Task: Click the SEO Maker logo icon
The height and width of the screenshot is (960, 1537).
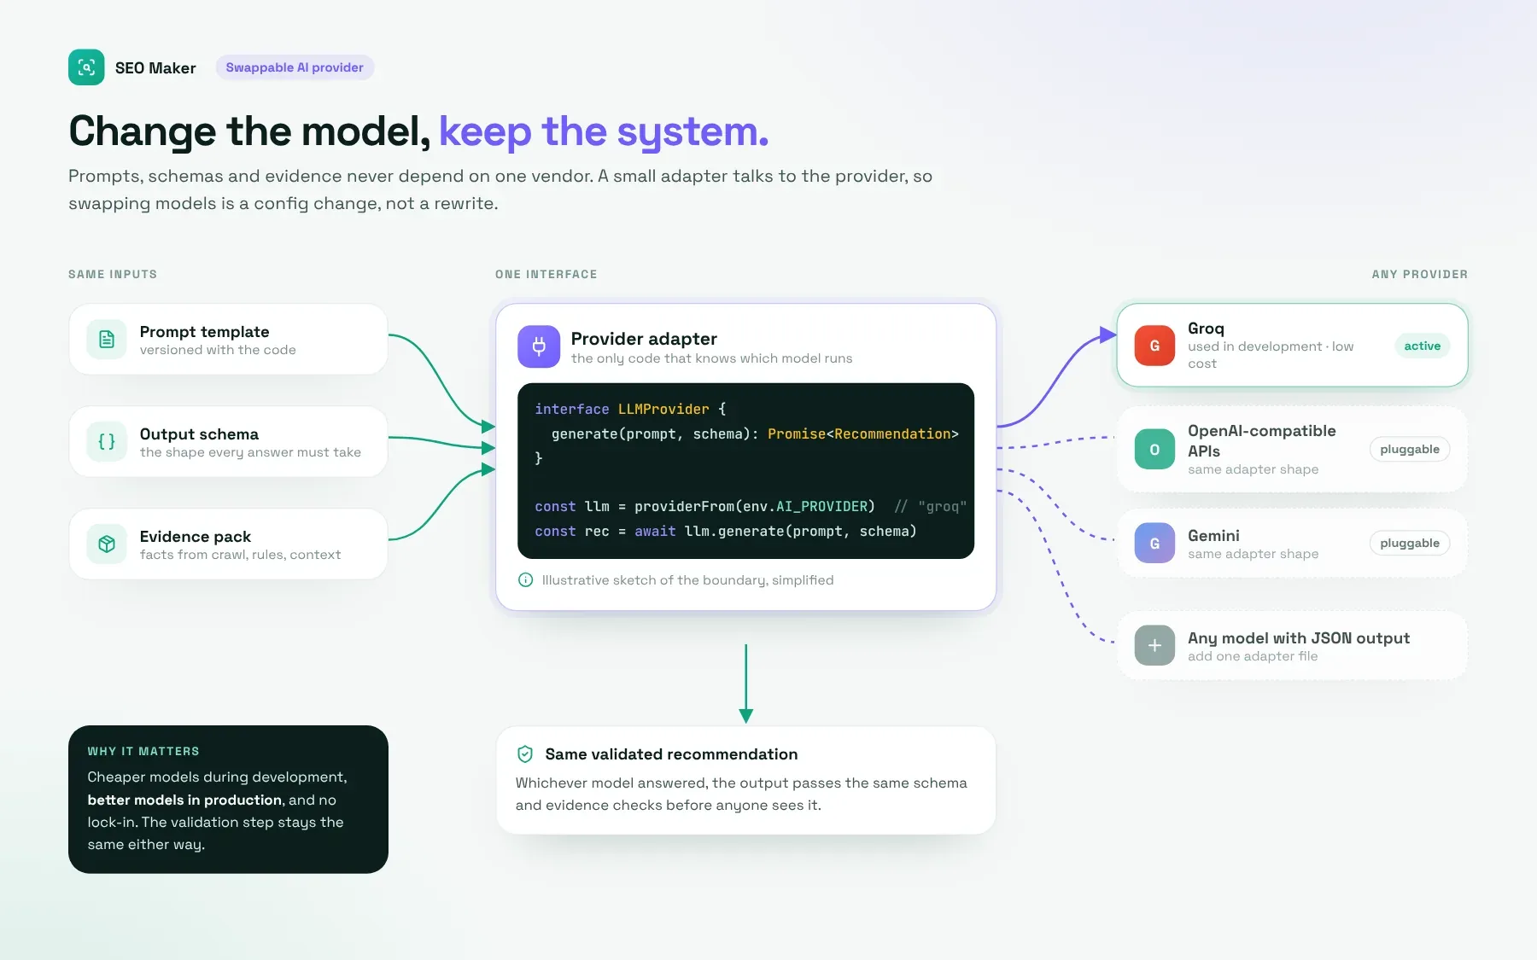Action: pos(86,67)
